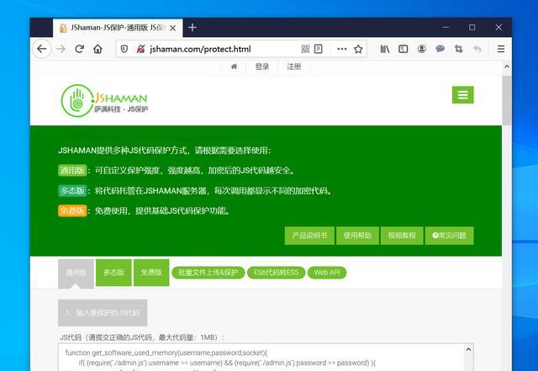Viewport: 538px width, 371px height.
Task: Open the 登录 login link
Action: click(262, 66)
